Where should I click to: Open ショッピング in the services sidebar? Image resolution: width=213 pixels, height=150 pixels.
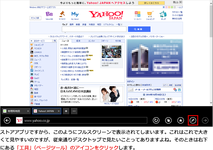tap(39, 45)
